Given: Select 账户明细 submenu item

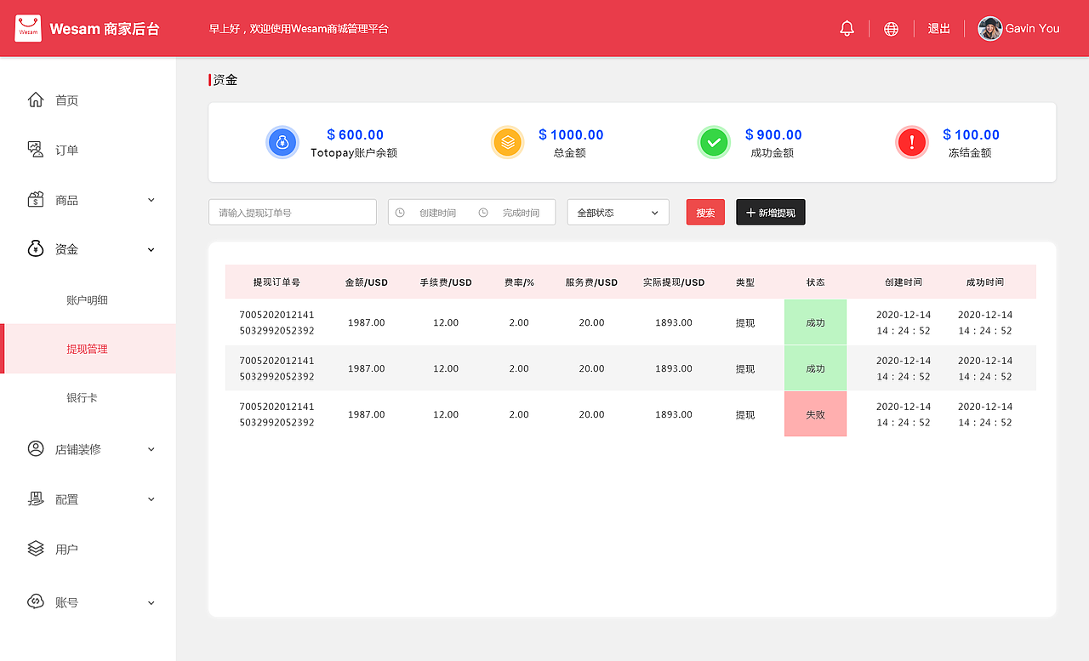Looking at the screenshot, I should [x=88, y=300].
